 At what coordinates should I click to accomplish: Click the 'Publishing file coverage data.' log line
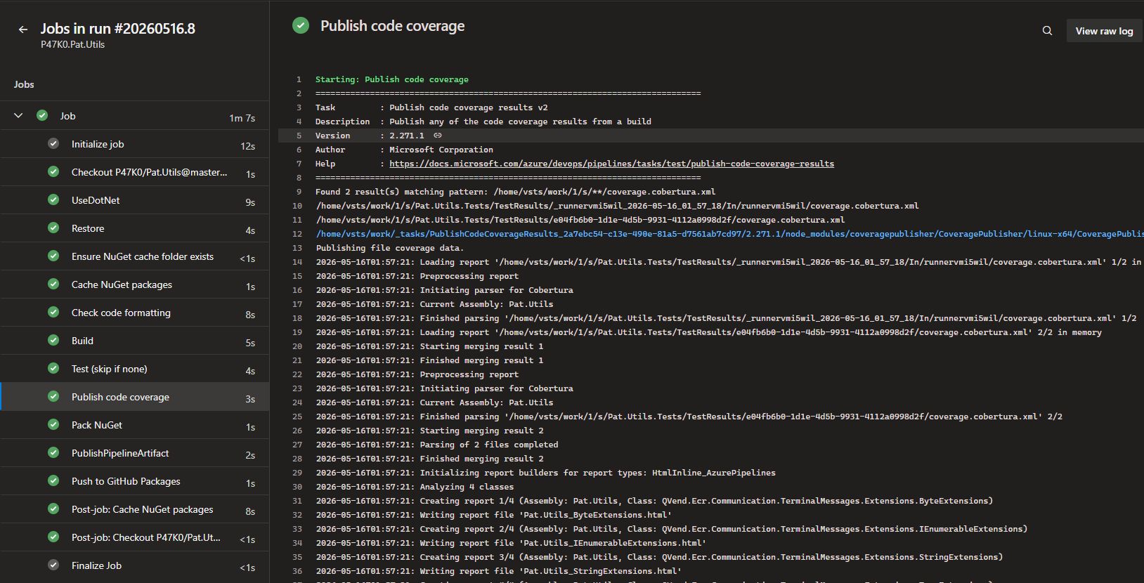pyautogui.click(x=390, y=248)
